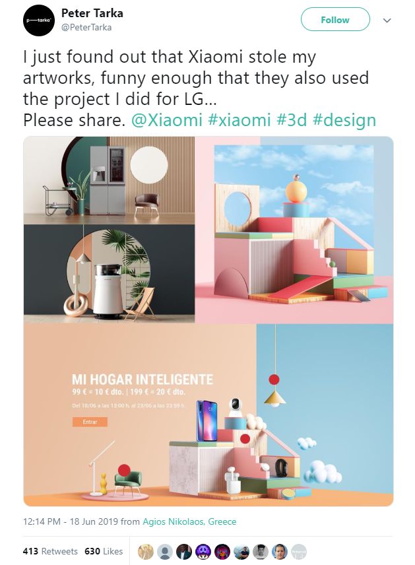The width and height of the screenshot is (415, 565).
Task: Open the fifth liker's avatar
Action: point(222,551)
